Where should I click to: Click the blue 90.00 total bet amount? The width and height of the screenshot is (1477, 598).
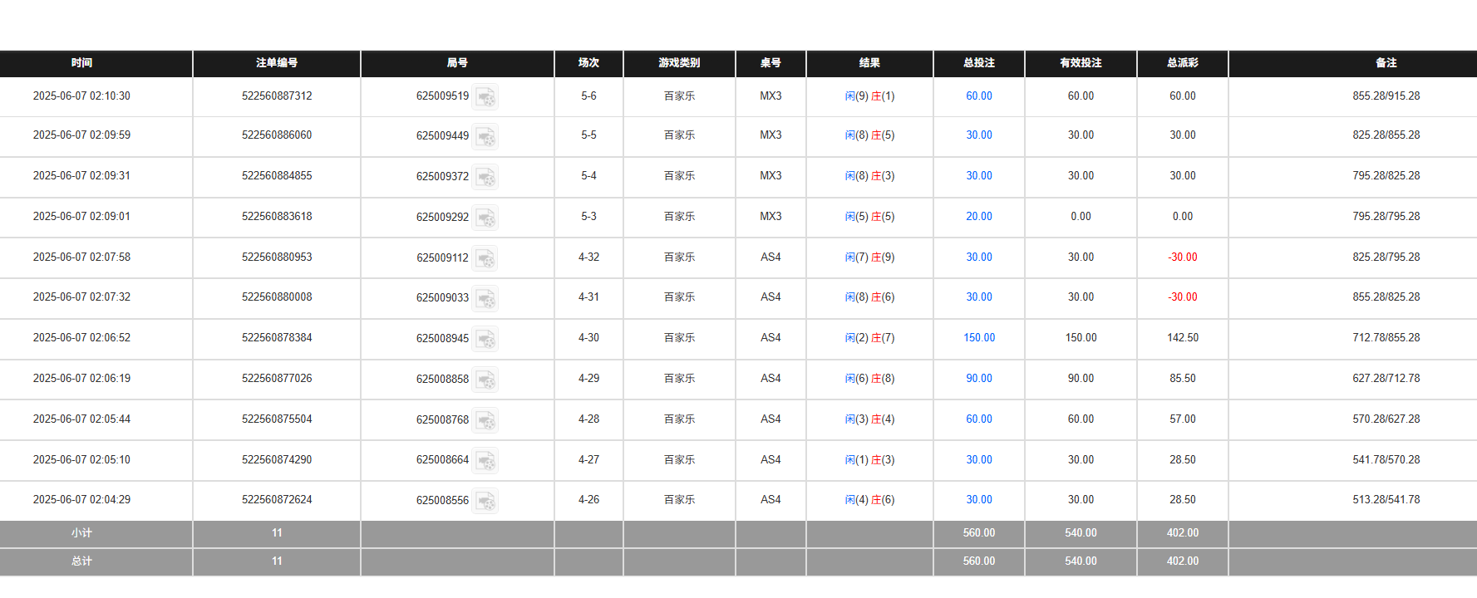coord(979,379)
